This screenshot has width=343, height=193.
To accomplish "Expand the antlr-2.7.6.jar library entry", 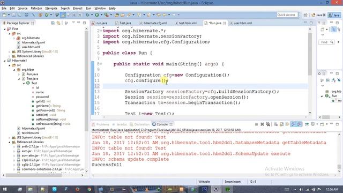I will [14, 146].
